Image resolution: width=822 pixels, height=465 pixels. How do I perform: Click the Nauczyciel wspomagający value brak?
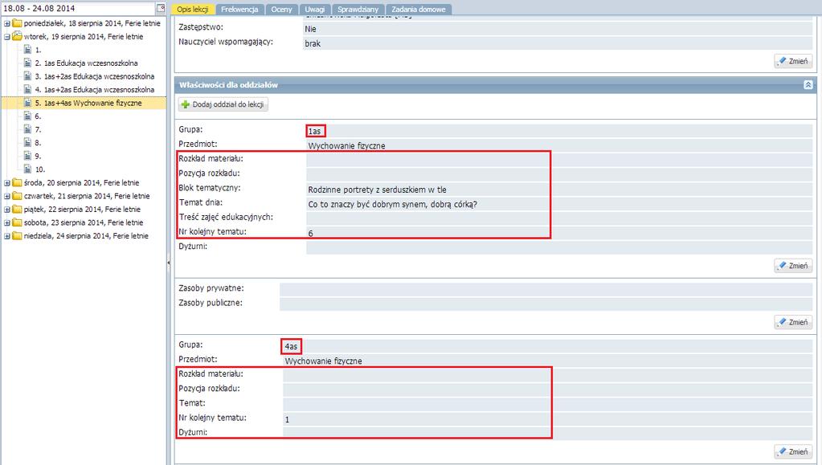click(x=313, y=44)
